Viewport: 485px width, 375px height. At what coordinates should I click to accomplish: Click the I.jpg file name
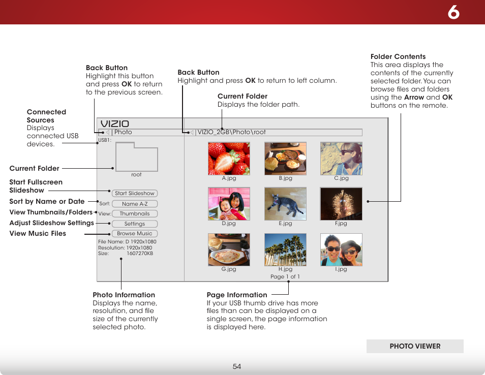point(341,269)
